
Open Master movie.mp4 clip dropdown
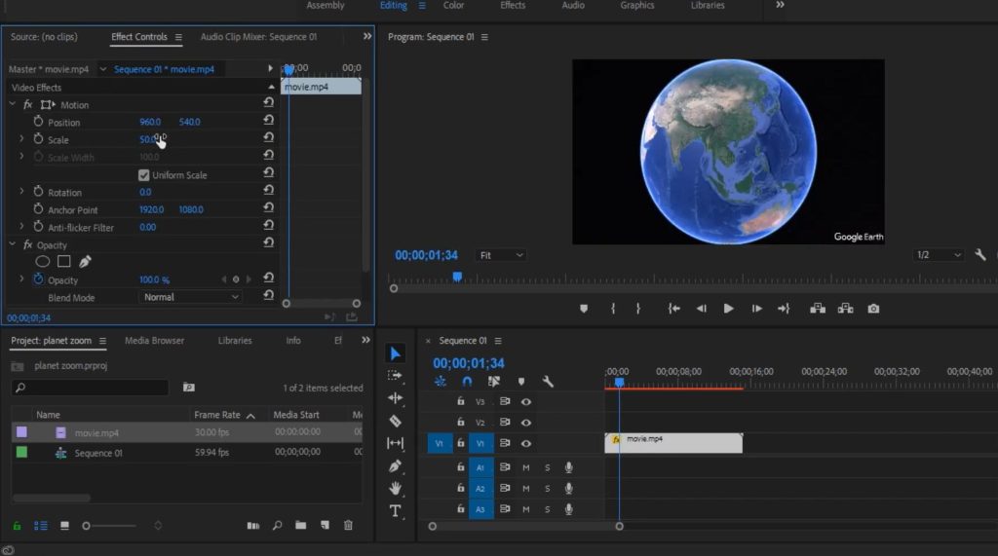click(x=102, y=69)
